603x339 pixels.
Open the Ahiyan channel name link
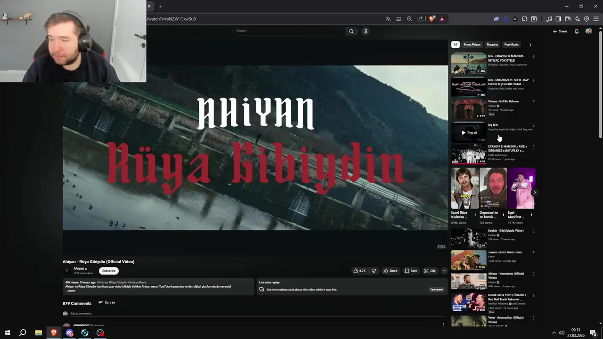pos(79,268)
